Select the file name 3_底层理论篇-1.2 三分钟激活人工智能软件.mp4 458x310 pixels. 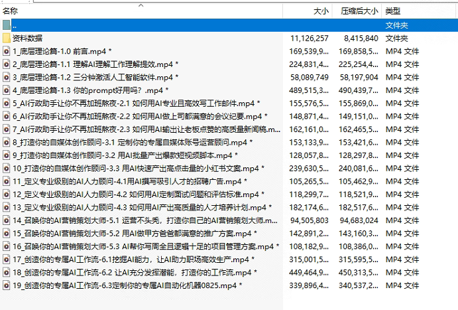(x=93, y=77)
